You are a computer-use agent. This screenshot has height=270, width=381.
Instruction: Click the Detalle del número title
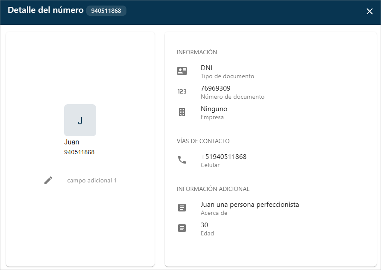click(x=45, y=10)
